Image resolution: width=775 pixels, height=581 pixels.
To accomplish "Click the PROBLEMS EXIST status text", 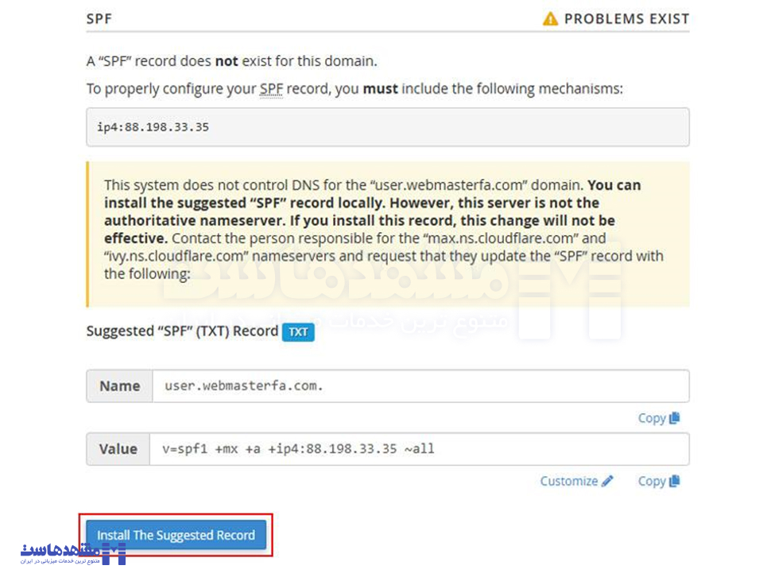I will 626,18.
